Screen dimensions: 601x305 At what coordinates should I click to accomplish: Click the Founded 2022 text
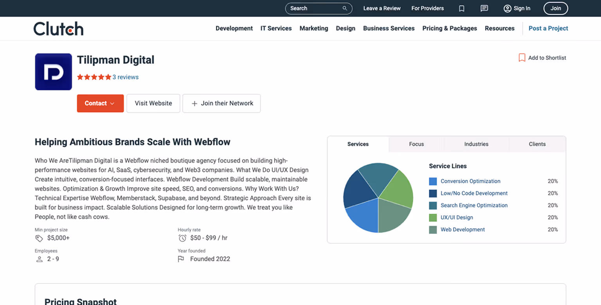pyautogui.click(x=210, y=259)
